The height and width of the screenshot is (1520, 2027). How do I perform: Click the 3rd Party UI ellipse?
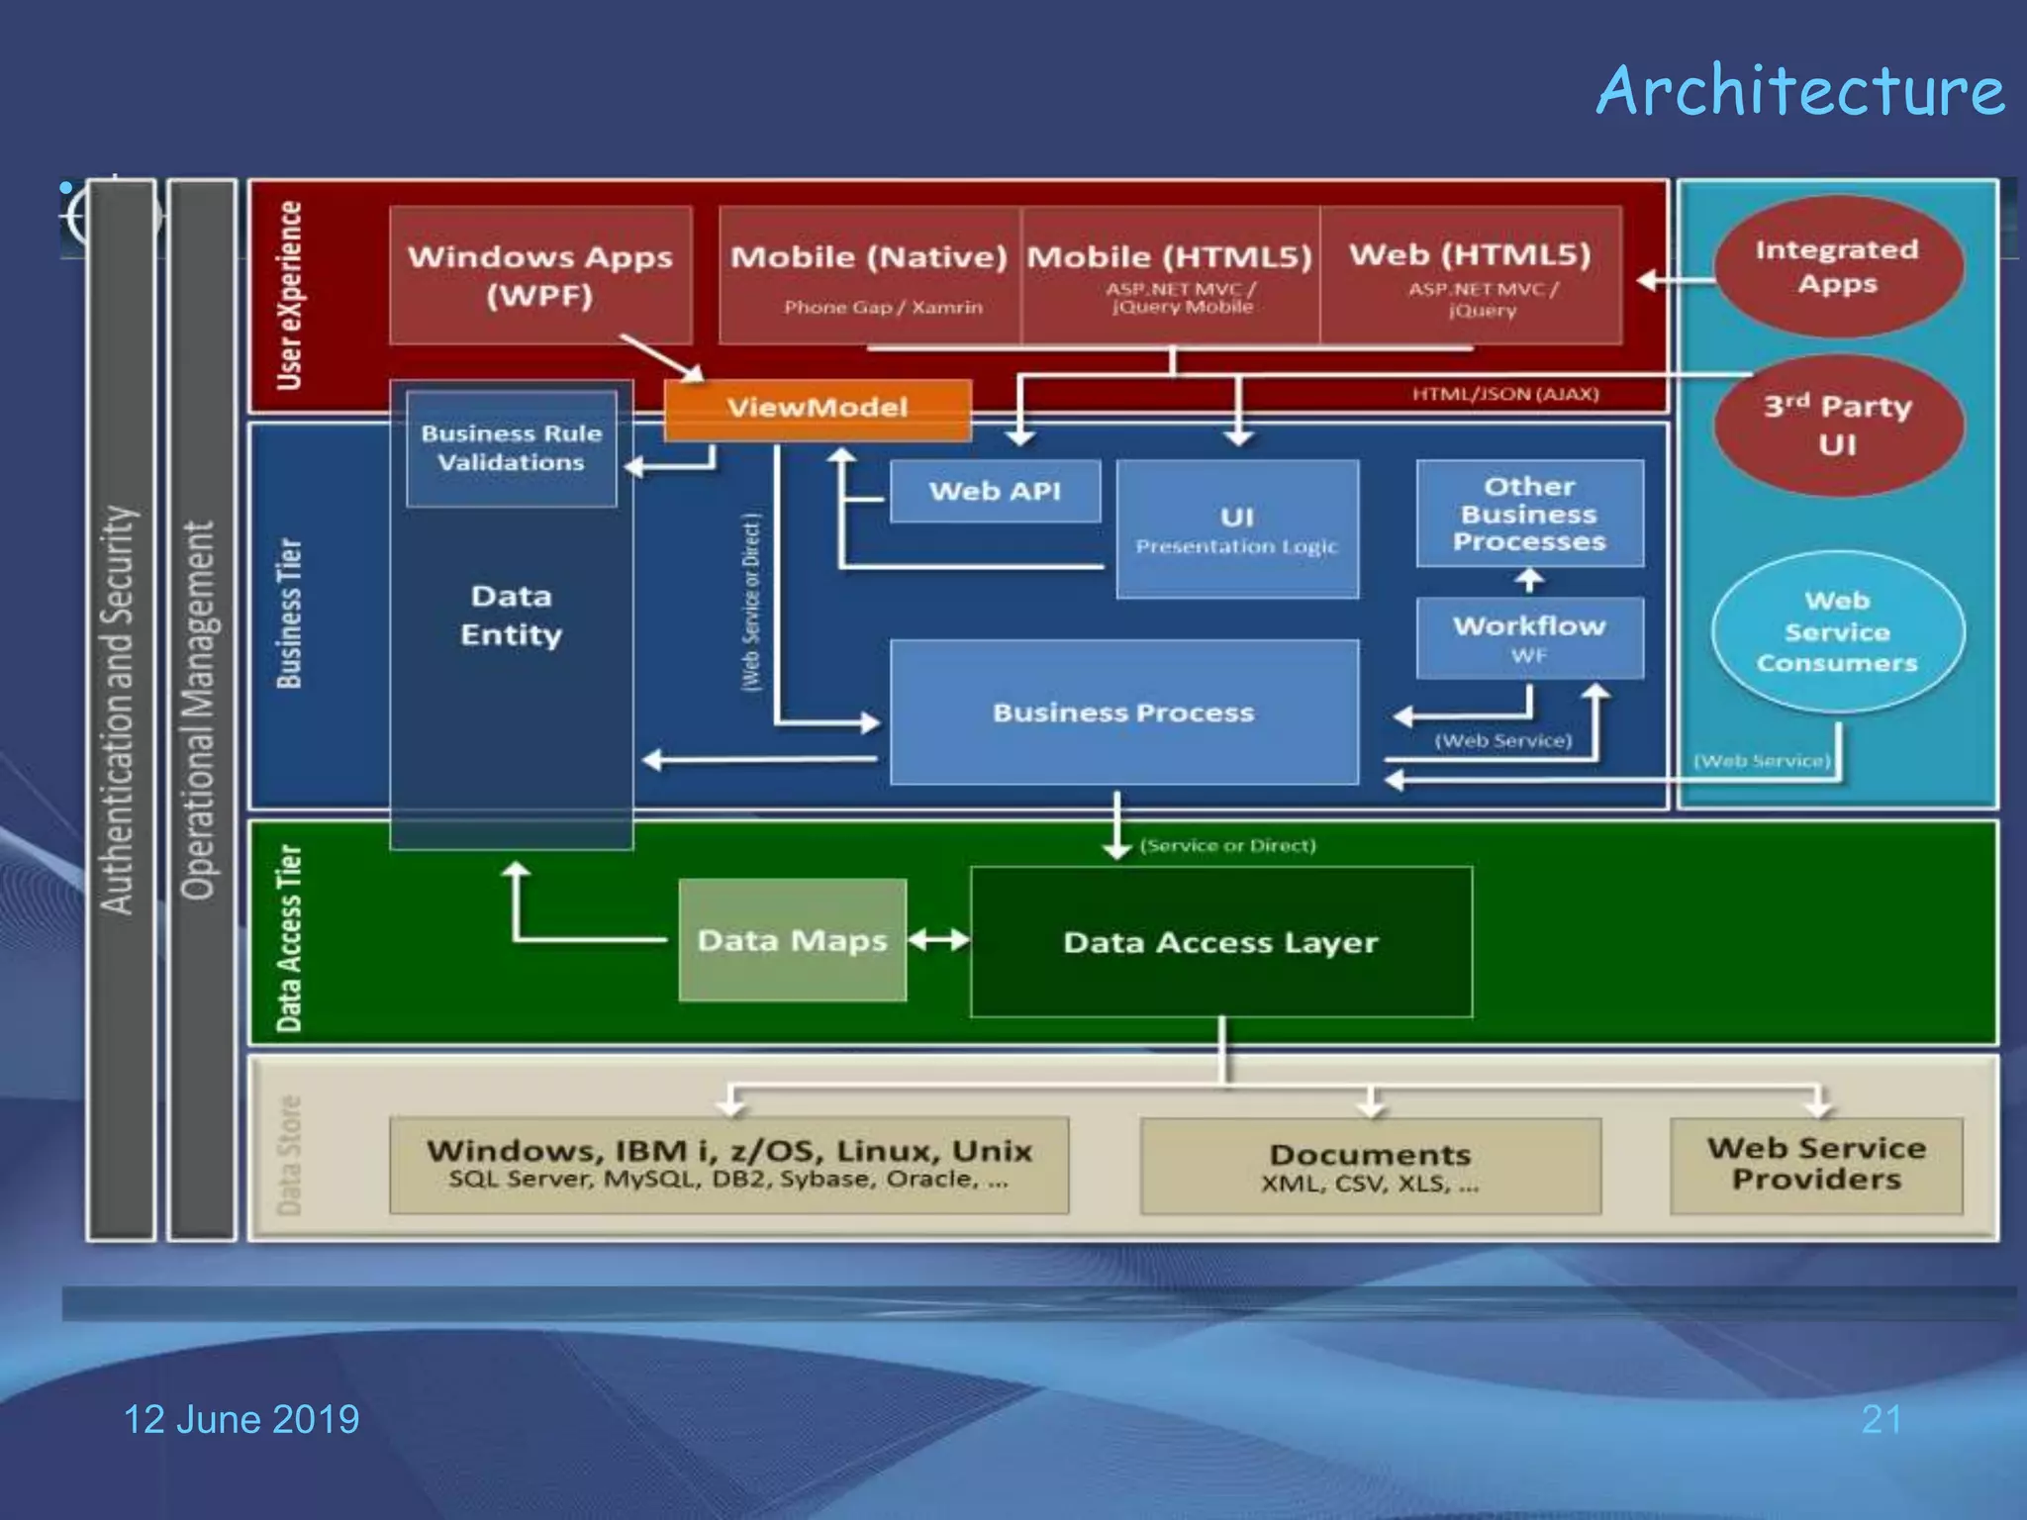click(x=1837, y=425)
